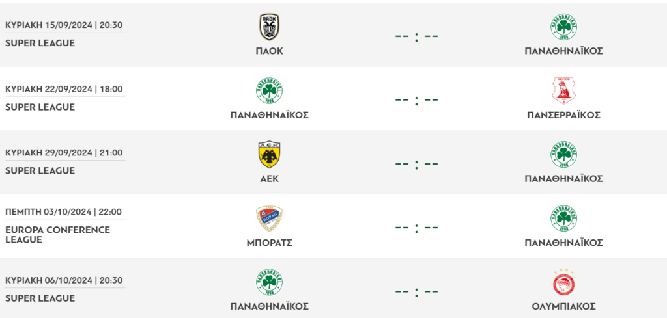Select the ΑΕΚ yellow eagle crest
The width and height of the screenshot is (667, 318).
coord(269,155)
